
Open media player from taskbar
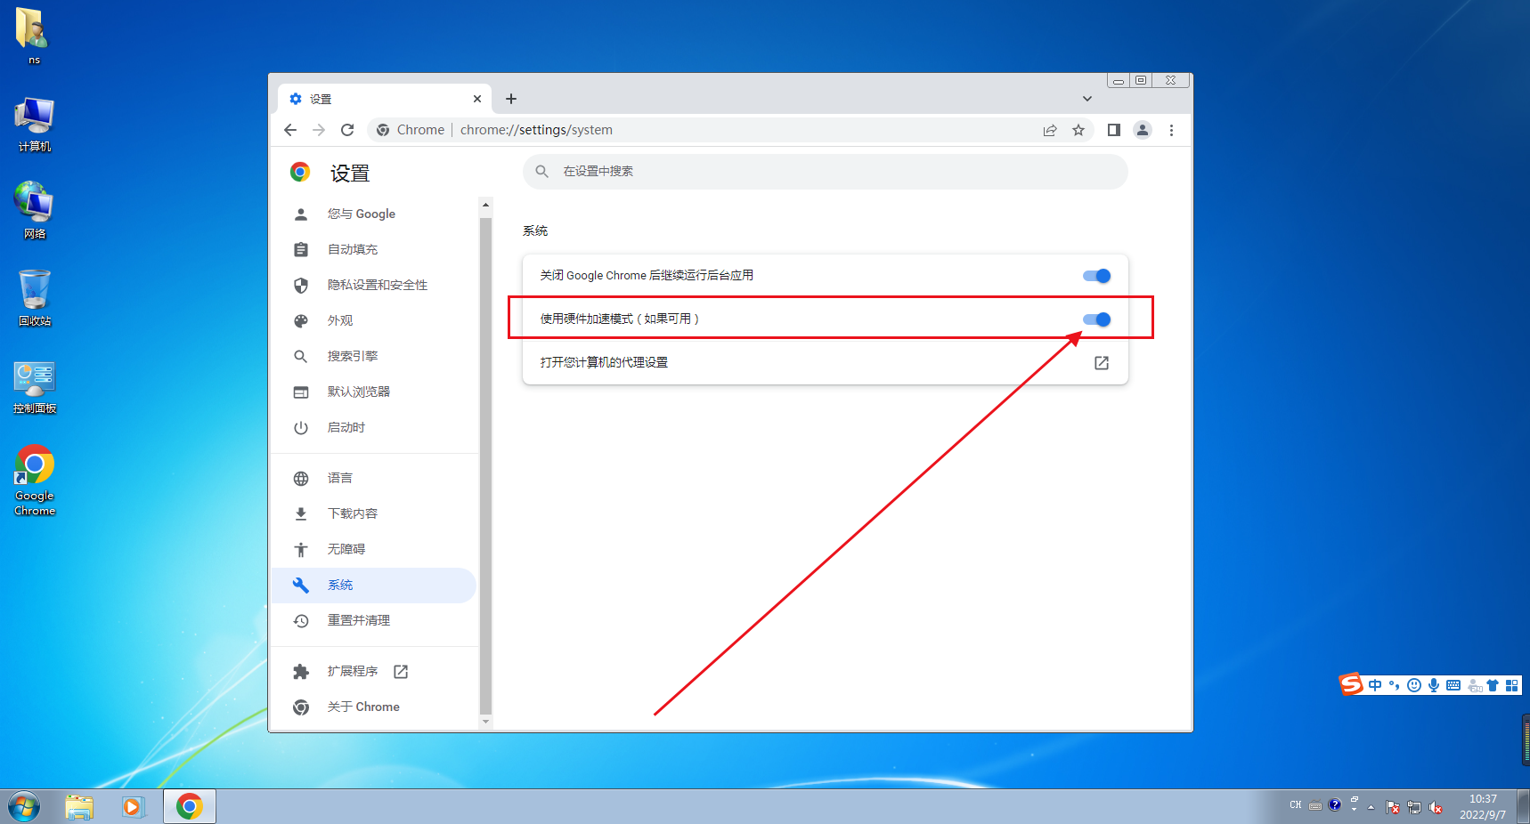[133, 807]
